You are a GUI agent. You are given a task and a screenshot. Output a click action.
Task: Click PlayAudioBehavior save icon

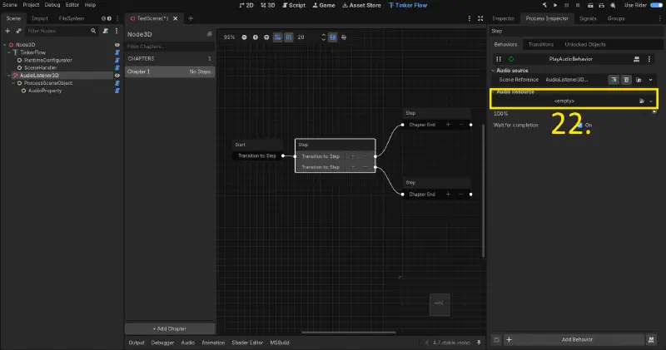tap(637, 59)
